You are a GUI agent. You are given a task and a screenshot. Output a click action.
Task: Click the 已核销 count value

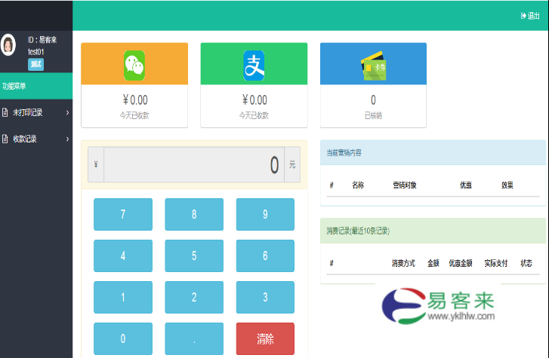point(373,100)
